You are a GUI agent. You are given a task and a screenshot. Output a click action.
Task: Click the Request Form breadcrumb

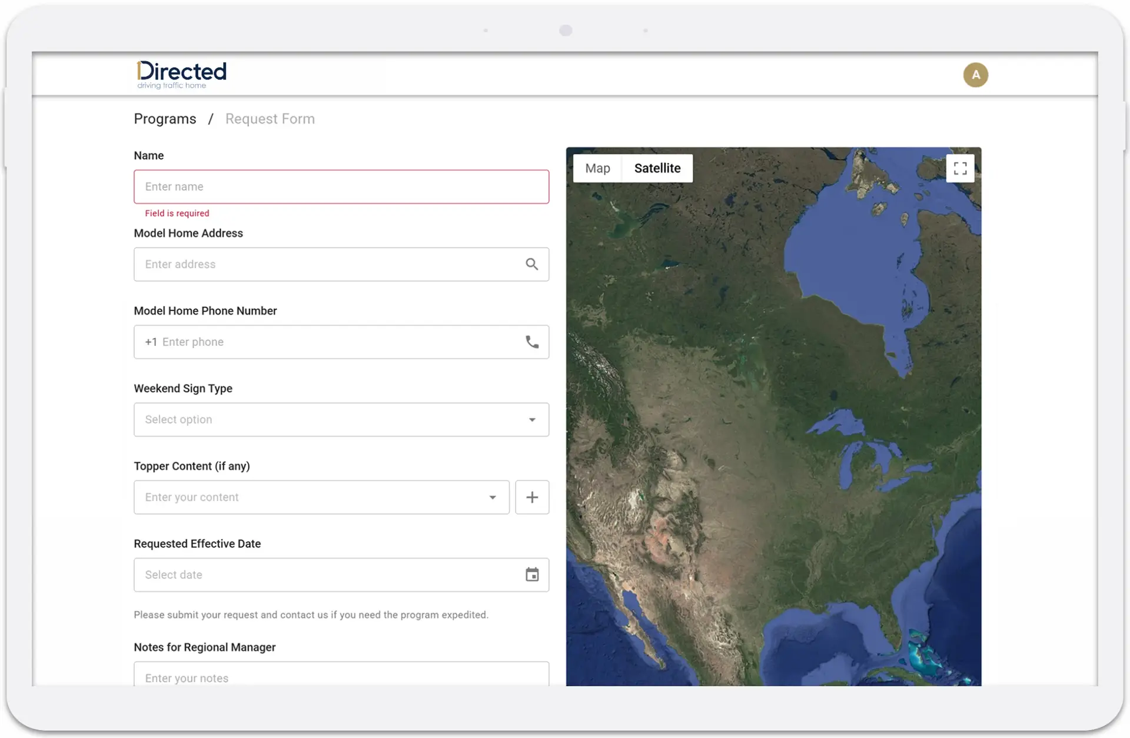point(270,119)
